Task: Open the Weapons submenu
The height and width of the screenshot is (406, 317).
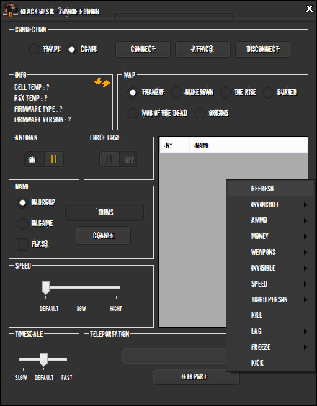Action: pyautogui.click(x=270, y=252)
